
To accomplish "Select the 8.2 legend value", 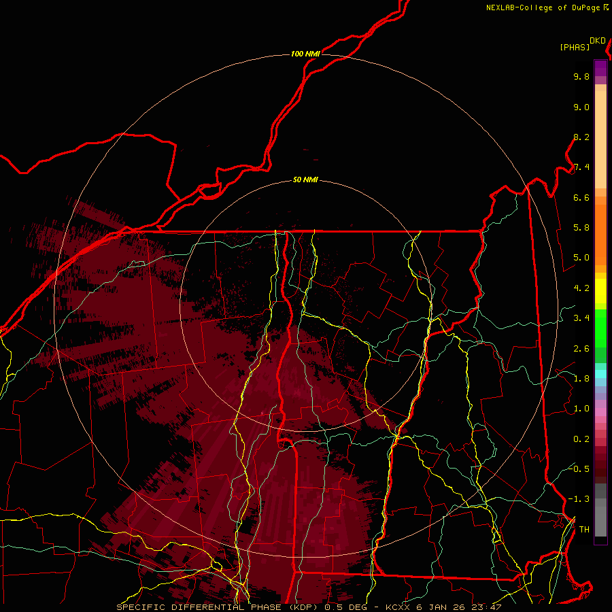I will coord(581,137).
